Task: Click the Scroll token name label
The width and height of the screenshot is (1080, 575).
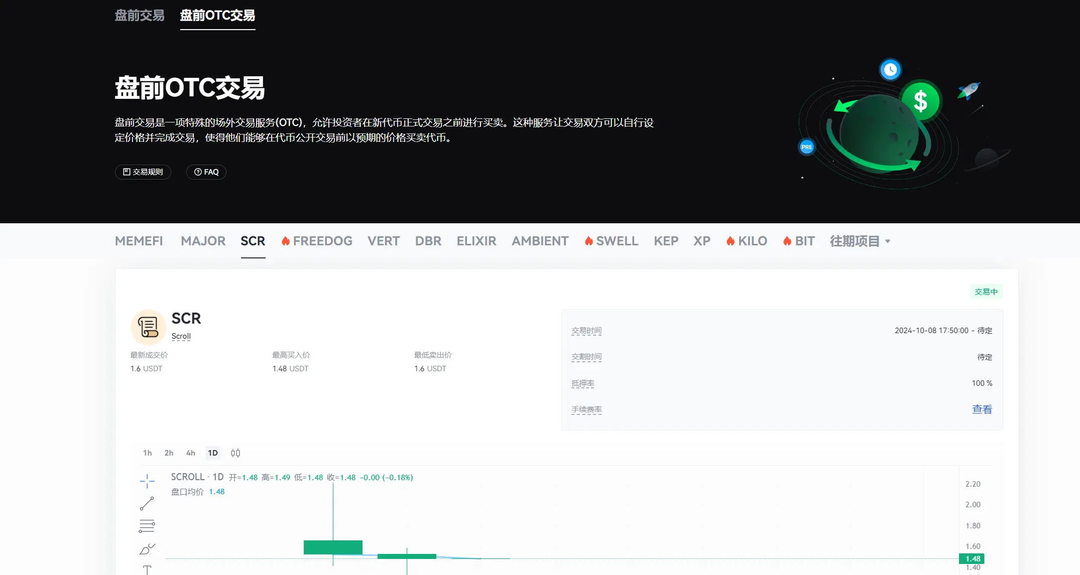Action: pos(181,336)
